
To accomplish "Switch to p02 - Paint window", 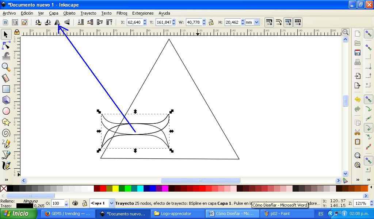I will point(287,214).
